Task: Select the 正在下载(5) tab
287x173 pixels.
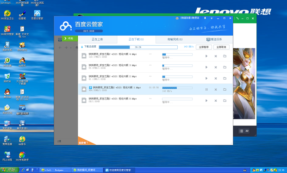Action: (136, 39)
